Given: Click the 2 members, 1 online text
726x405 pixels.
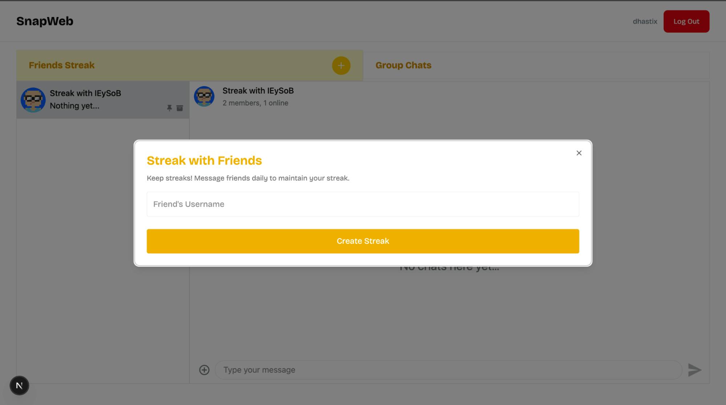Looking at the screenshot, I should (x=255, y=103).
